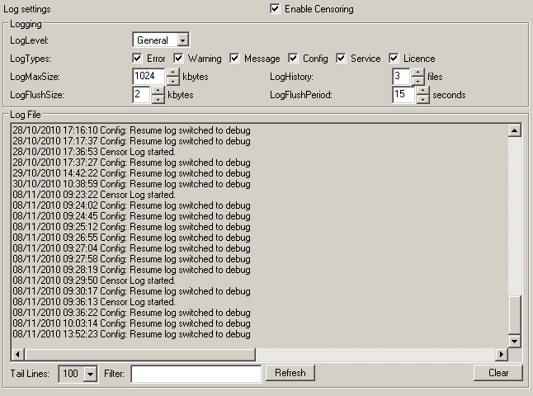Image resolution: width=533 pixels, height=396 pixels.
Task: Decrease LogMaxSize with down arrow
Action: click(x=172, y=81)
